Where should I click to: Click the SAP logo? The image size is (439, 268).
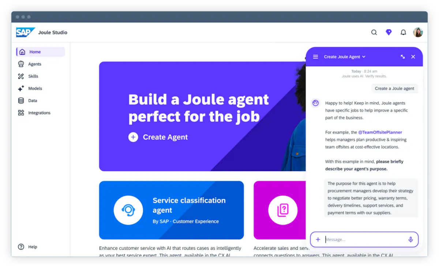(25, 32)
